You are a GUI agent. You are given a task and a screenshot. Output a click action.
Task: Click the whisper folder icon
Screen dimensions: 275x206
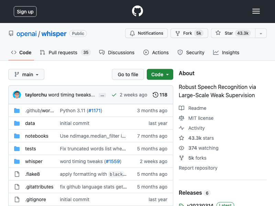pos(17,161)
